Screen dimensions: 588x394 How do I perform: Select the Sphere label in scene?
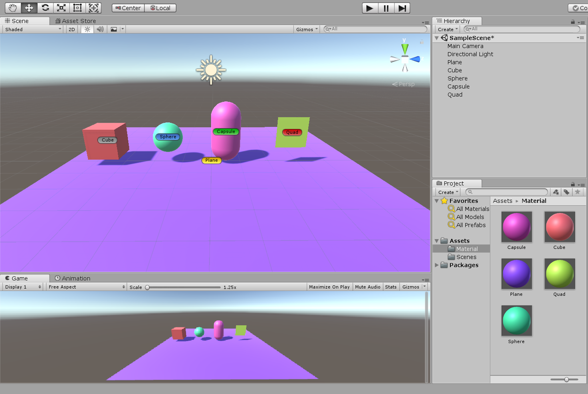[x=168, y=137]
